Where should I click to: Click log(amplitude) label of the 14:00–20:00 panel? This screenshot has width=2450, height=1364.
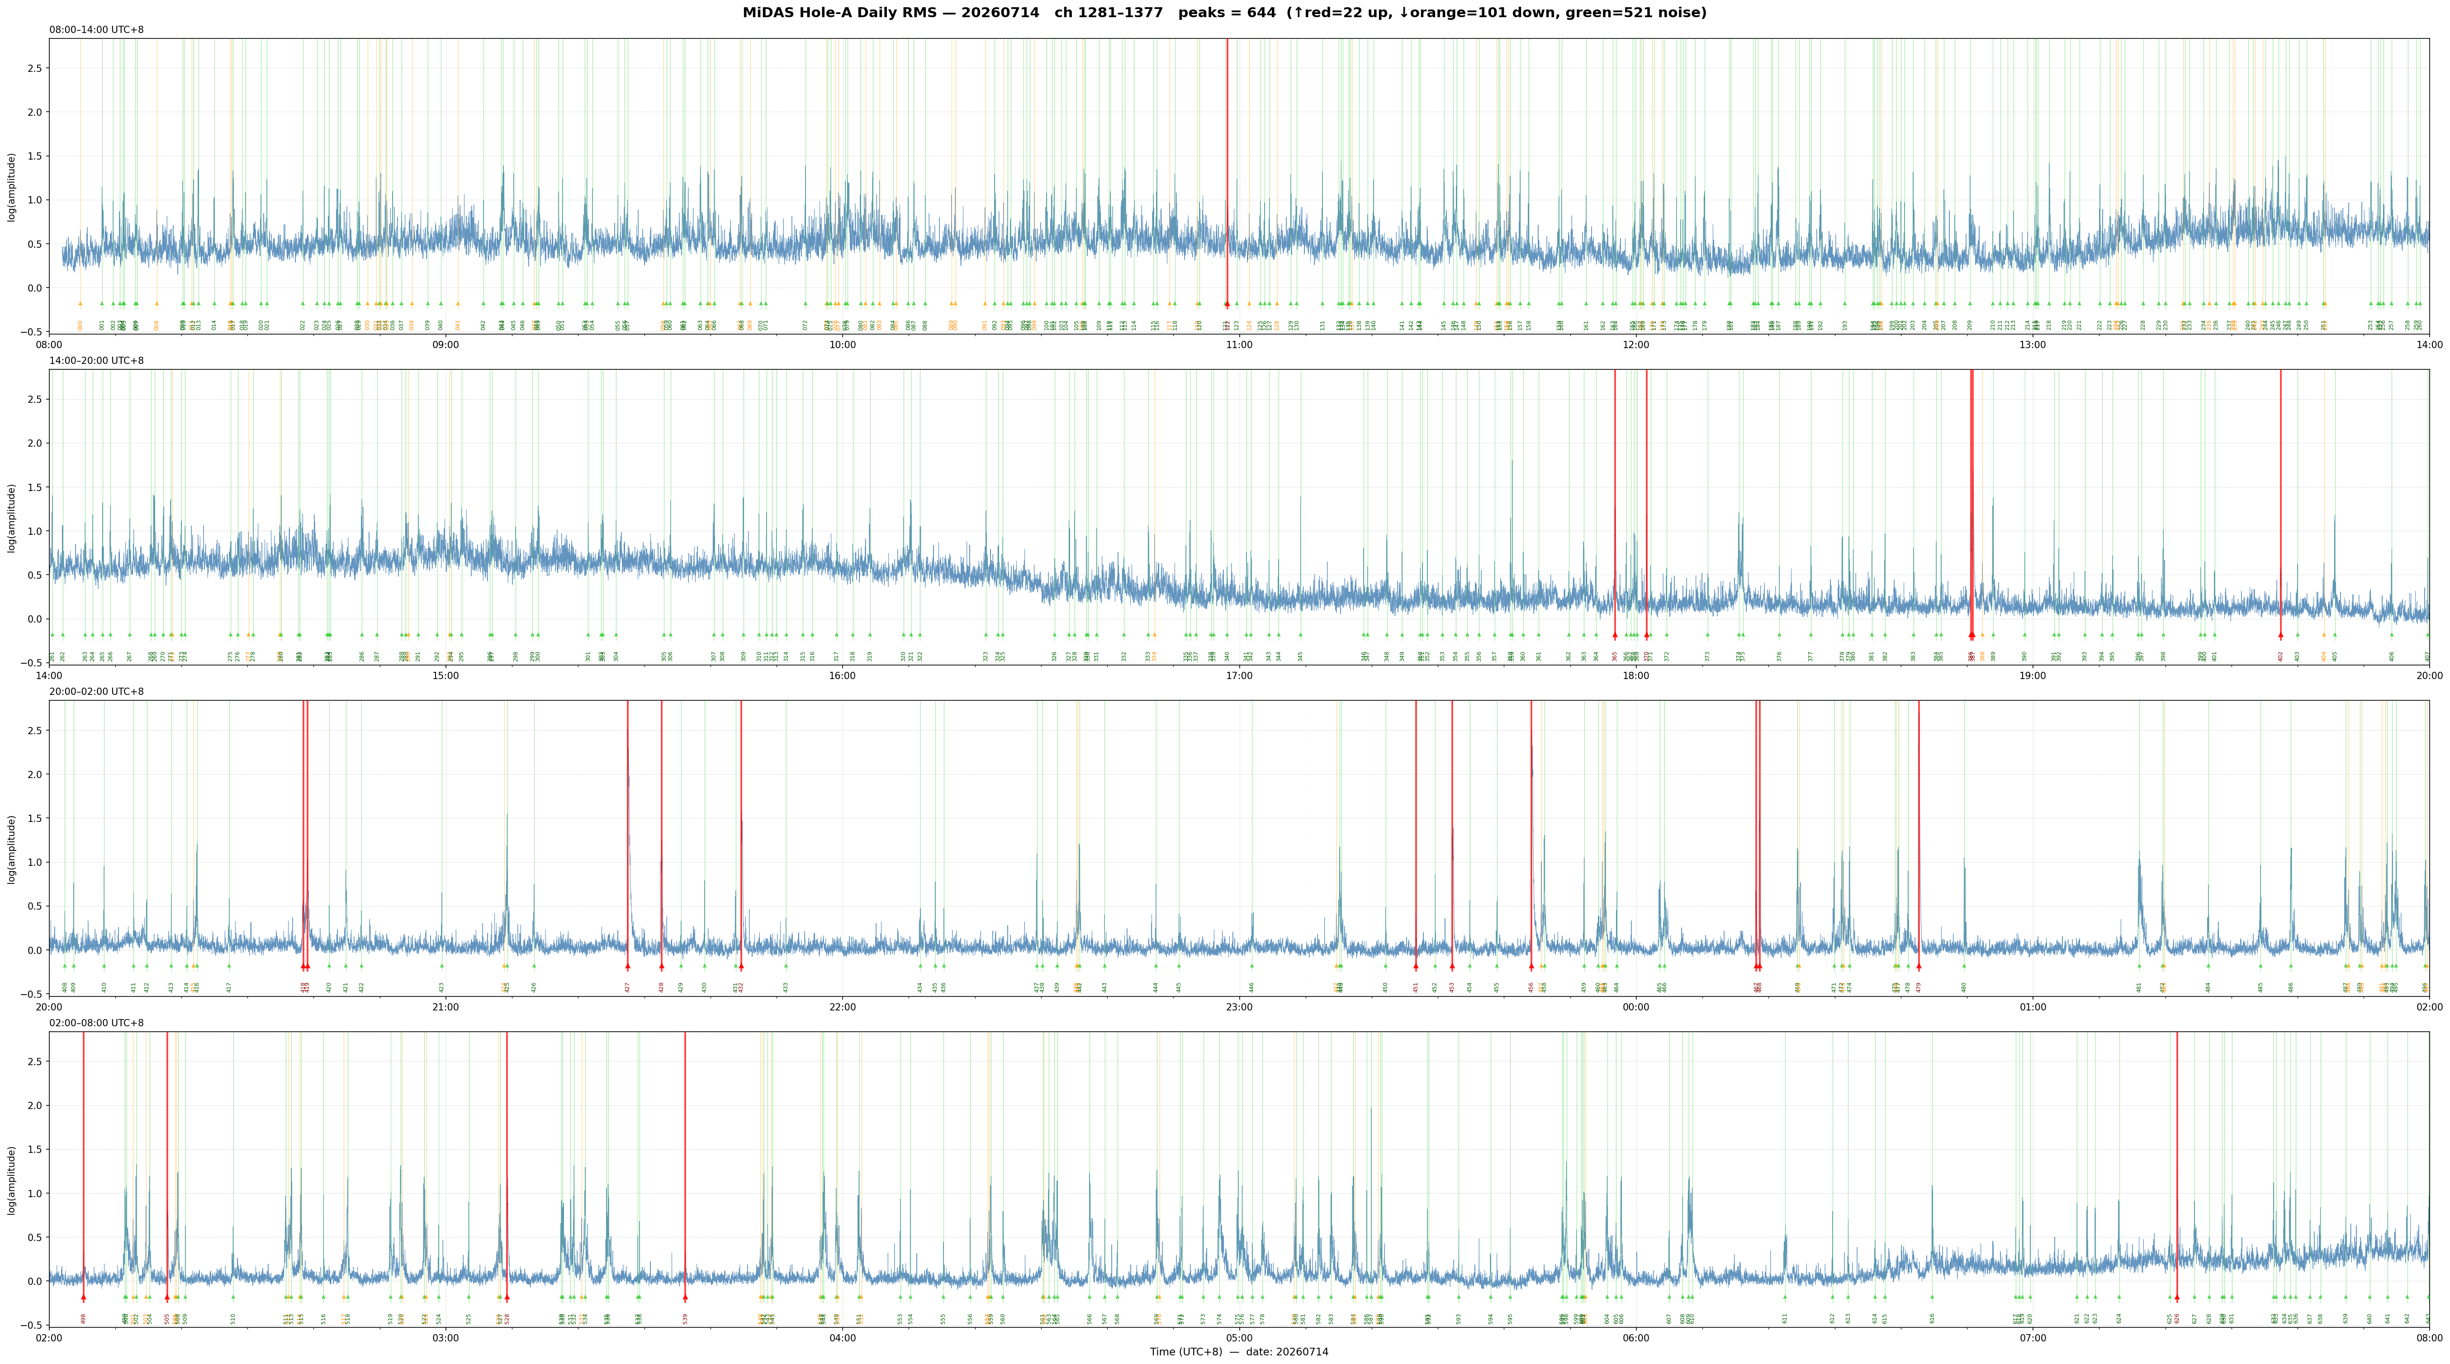11,518
